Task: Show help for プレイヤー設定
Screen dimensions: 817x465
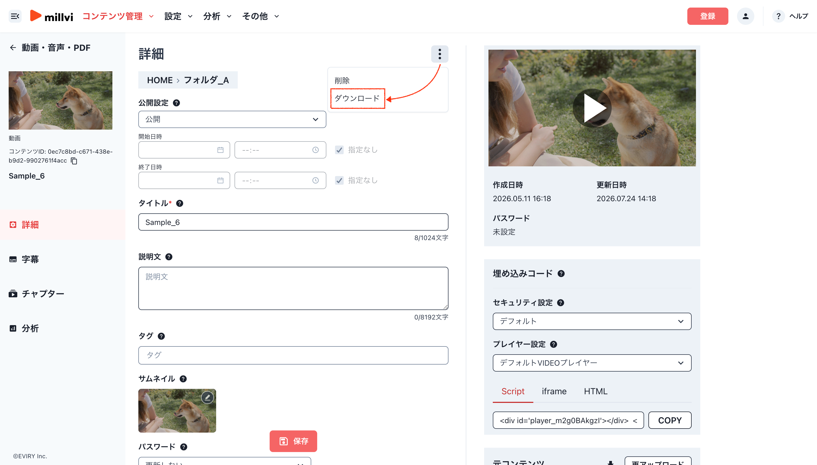Action: [x=554, y=344]
